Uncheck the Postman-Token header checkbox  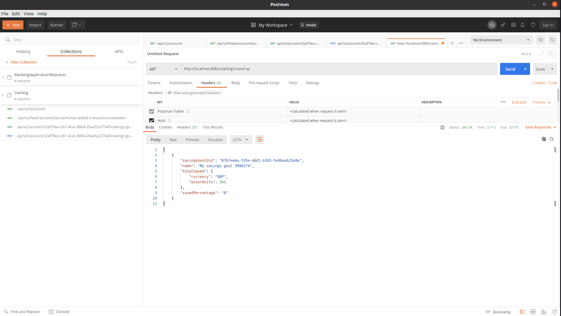[151, 111]
